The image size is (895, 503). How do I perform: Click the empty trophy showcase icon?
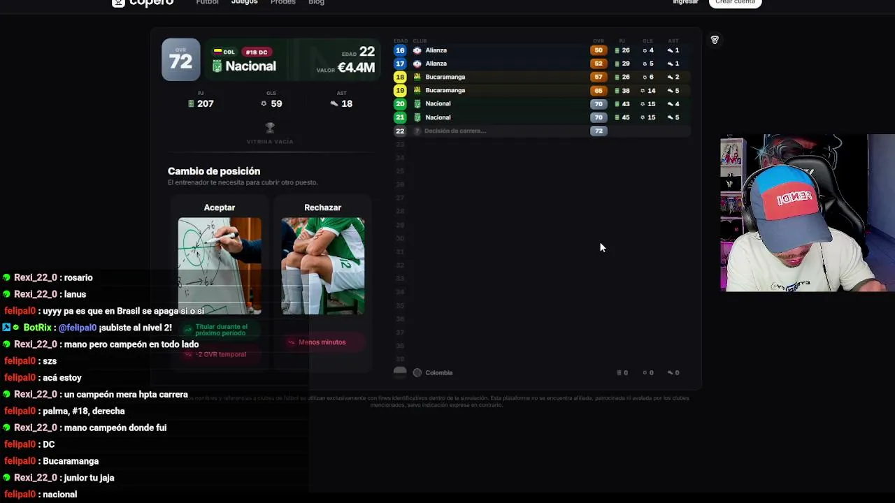pyautogui.click(x=270, y=128)
